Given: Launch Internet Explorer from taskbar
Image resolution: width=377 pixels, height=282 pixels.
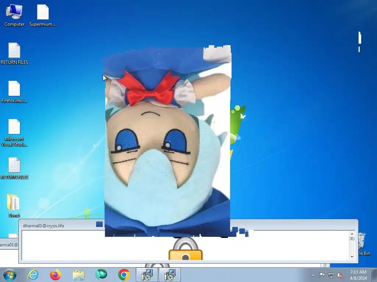Looking at the screenshot, I should (x=33, y=275).
